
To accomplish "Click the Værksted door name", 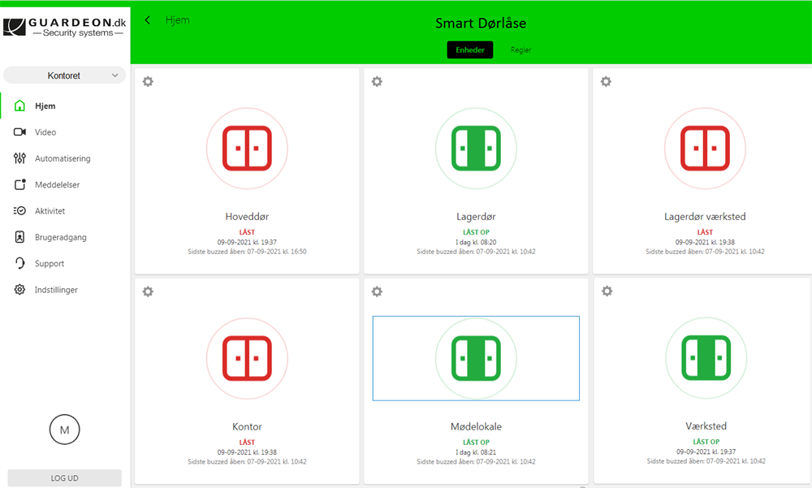I will (x=706, y=426).
